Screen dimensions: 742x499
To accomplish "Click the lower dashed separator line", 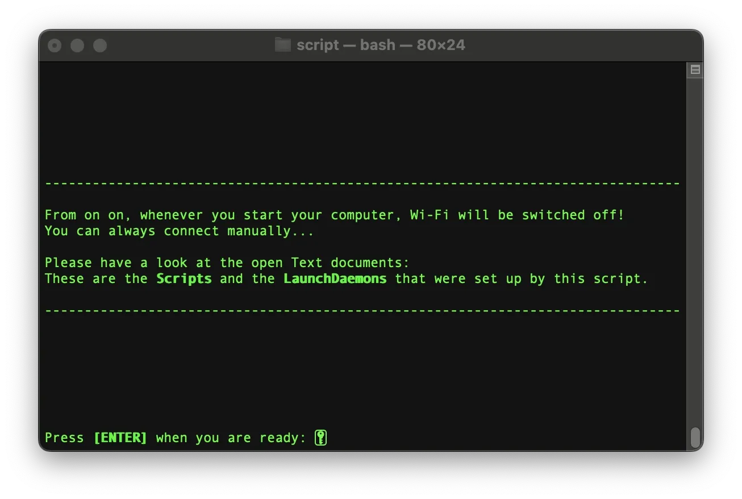I will tap(362, 311).
